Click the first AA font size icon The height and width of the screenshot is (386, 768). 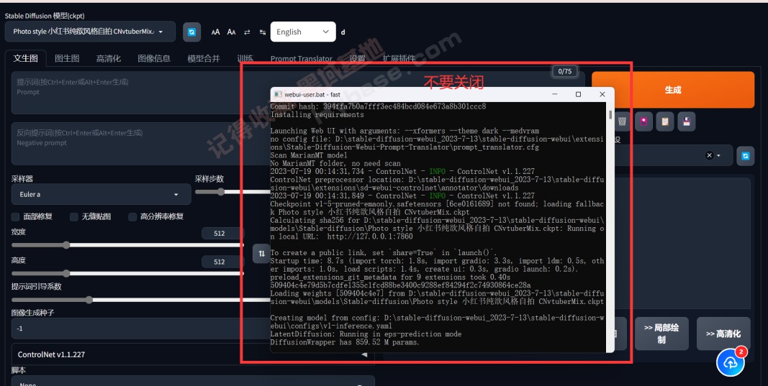[x=215, y=32]
